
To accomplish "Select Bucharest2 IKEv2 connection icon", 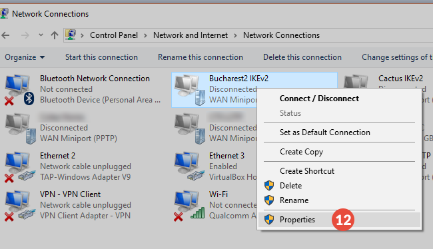I will point(190,90).
